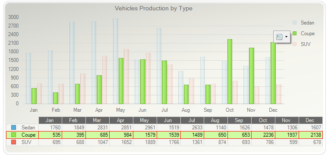Click the green Coupe bar for December
The height and width of the screenshot is (156, 328).
[x=273, y=73]
